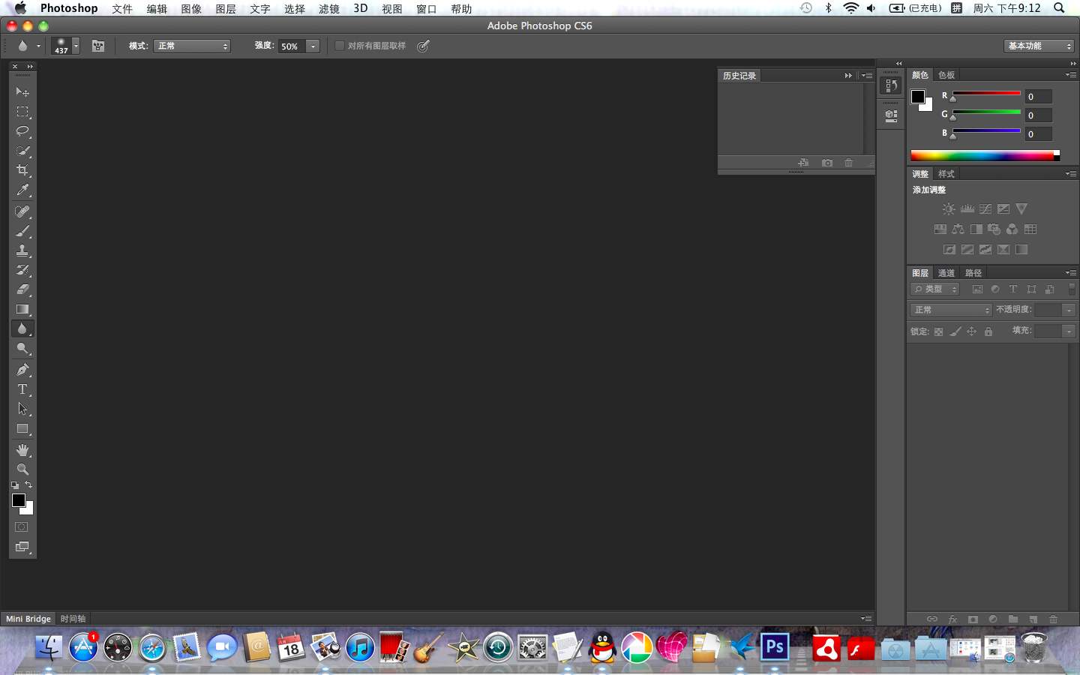Select the Crop tool
This screenshot has height=675, width=1080.
click(x=22, y=171)
